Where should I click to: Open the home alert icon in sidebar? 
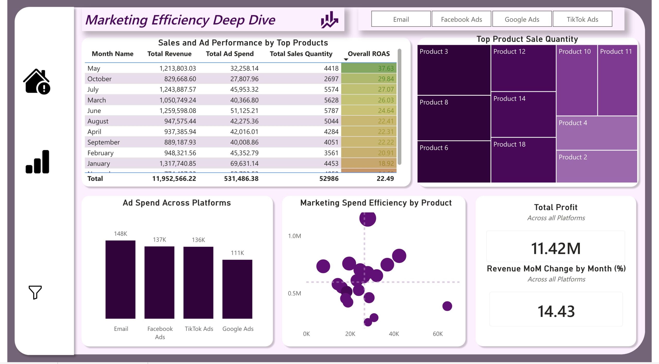click(37, 81)
